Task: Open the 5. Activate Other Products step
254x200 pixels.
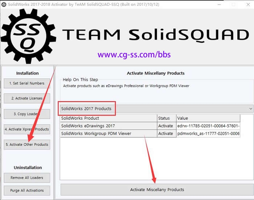Action: pos(27,144)
